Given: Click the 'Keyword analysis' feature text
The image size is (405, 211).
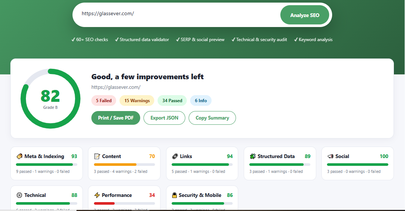Looking at the screenshot, I should [x=313, y=40].
